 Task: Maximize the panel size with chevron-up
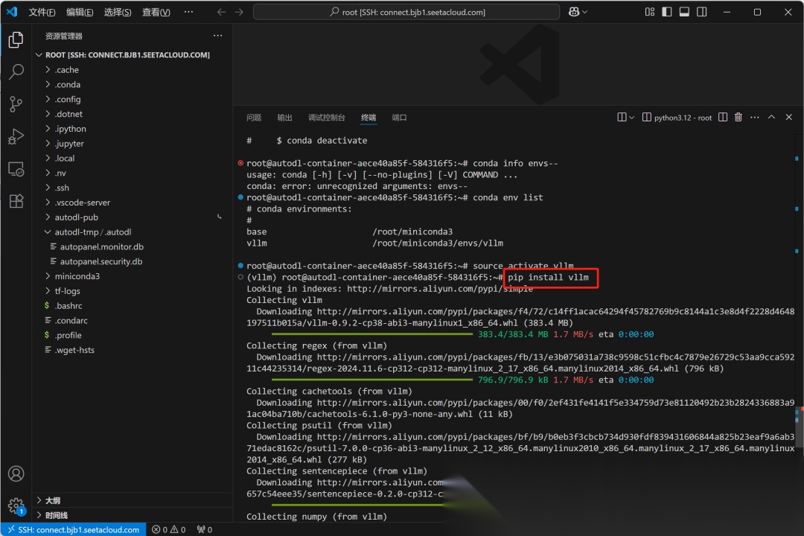(x=771, y=118)
